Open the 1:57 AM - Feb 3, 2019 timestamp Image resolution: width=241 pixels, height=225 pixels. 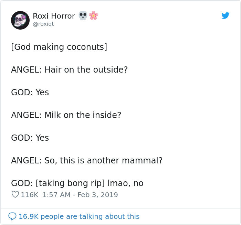pyautogui.click(x=80, y=195)
